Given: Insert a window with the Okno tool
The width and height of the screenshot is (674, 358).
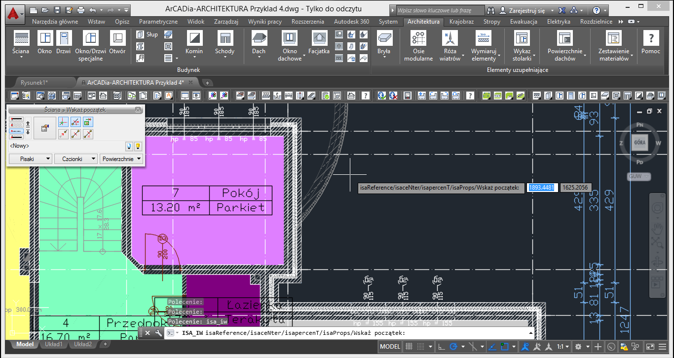Looking at the screenshot, I should (45, 43).
